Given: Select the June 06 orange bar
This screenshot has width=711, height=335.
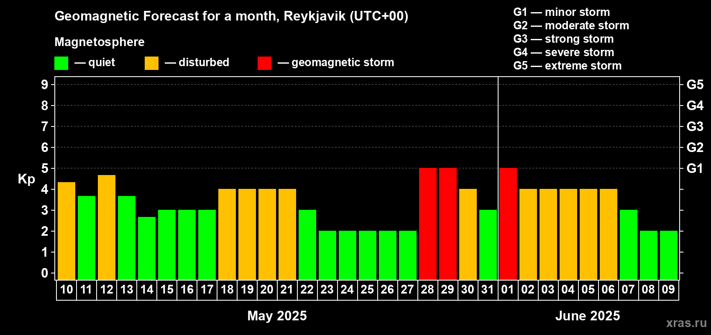Looking at the screenshot, I should pos(609,234).
